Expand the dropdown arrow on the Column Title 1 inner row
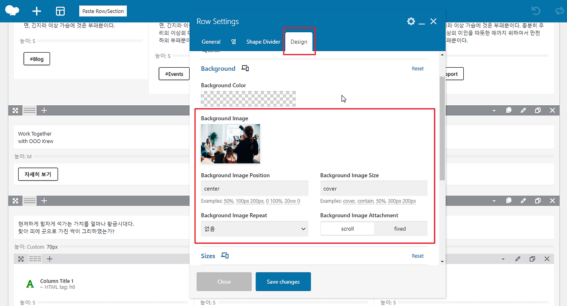The width and height of the screenshot is (567, 306). click(503, 259)
